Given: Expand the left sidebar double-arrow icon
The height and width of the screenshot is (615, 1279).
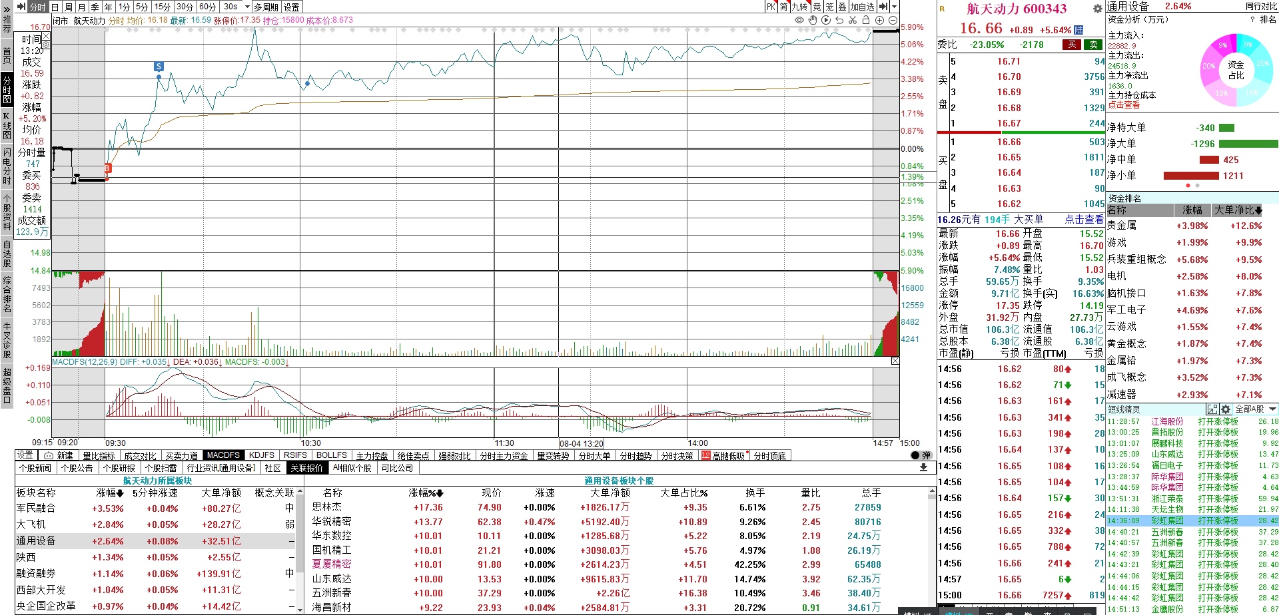Looking at the screenshot, I should 7,9.
